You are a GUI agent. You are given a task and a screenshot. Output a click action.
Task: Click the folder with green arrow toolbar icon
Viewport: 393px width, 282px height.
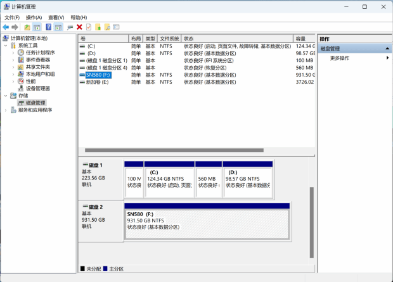tap(98, 27)
